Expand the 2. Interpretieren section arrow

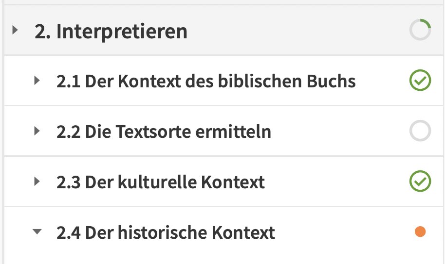click(x=15, y=30)
